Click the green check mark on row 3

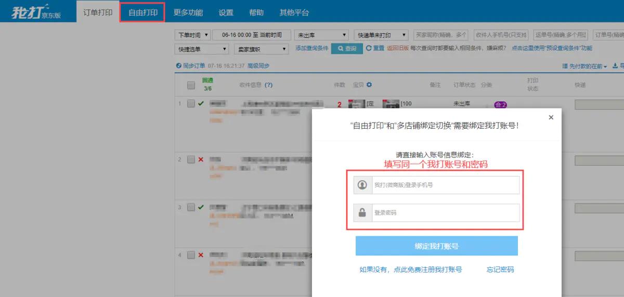(201, 207)
